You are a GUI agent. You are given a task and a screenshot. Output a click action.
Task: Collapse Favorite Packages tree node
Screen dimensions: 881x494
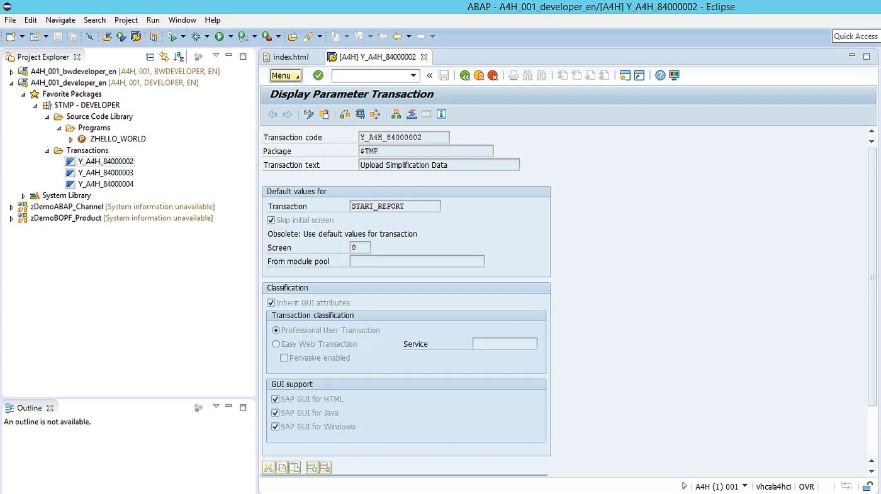pyautogui.click(x=23, y=94)
